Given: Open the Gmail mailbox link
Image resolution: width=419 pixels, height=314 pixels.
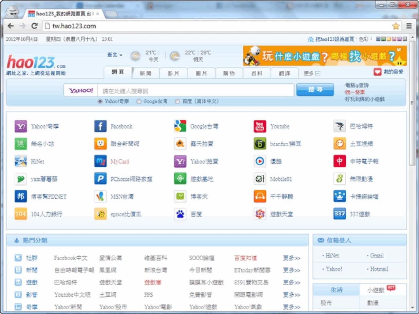Looking at the screenshot, I should [377, 256].
